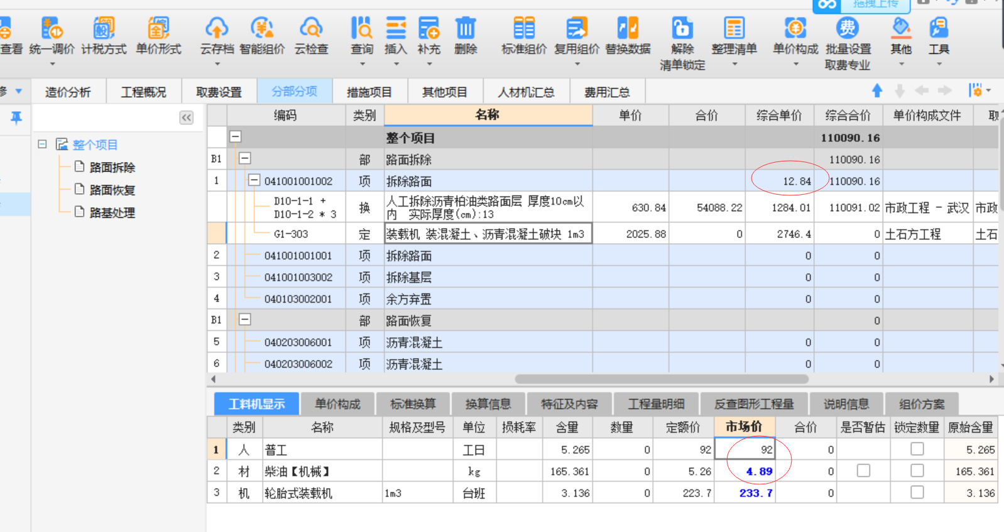Viewport: 1004px width, 532px height.
Task: Open the 费用汇总 tab
Action: pos(607,92)
